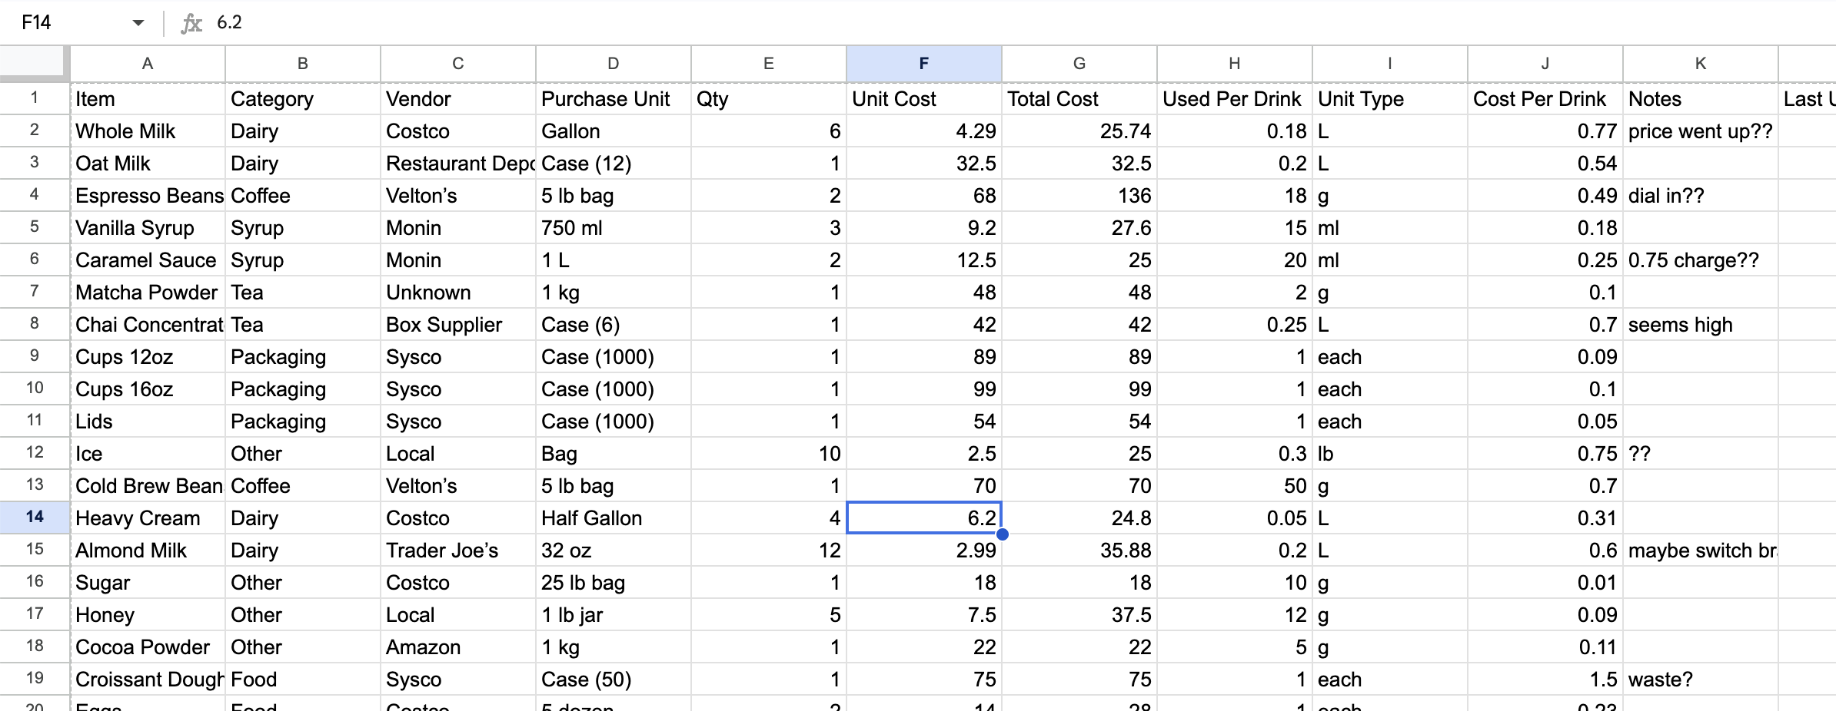1836x711 pixels.
Task: Click the Cost Per Drink header cell
Action: coord(1545,99)
